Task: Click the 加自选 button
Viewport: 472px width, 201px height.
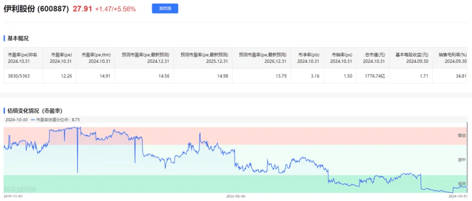Action: click(165, 9)
